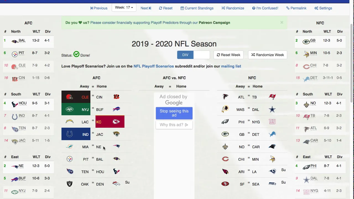The width and height of the screenshot is (354, 199).
Task: Choose Eagles logo in PHI-NYG matchup
Action: [x=225, y=122]
